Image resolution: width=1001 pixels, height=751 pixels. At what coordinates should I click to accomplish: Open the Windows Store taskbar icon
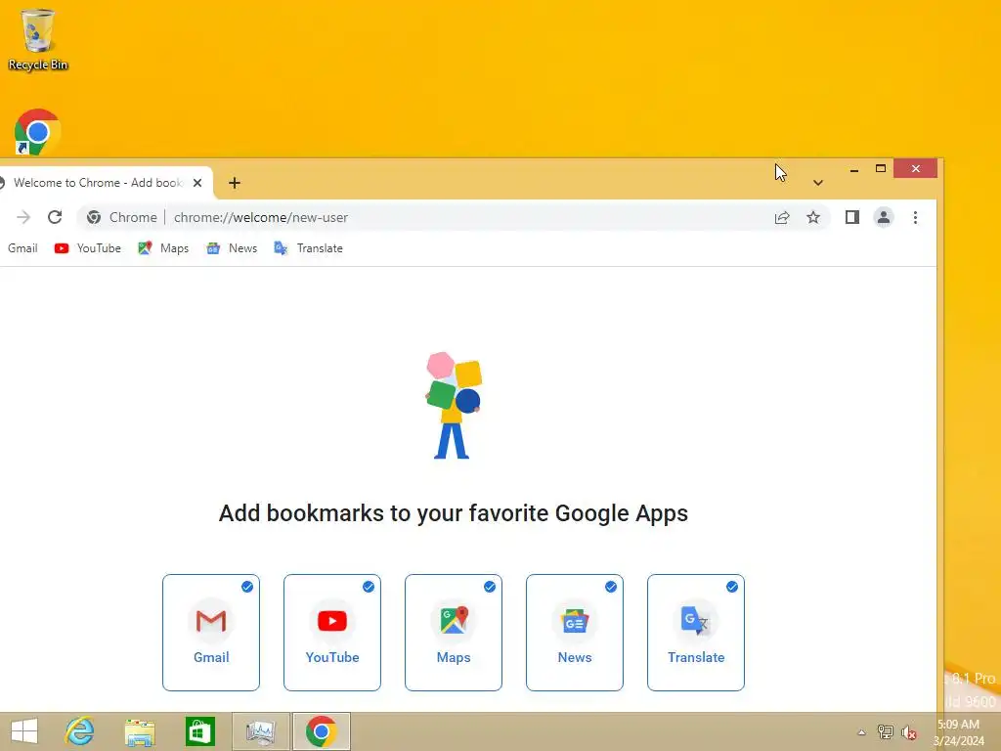tap(199, 731)
